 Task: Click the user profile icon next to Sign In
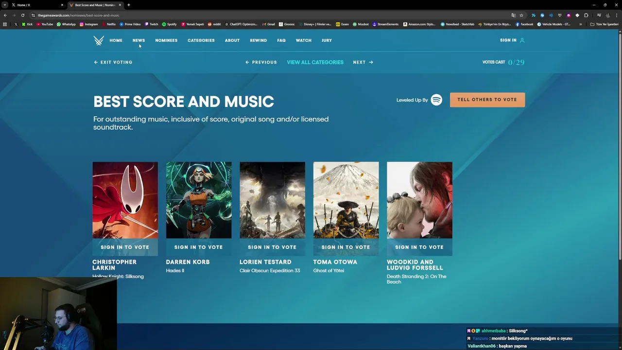click(x=522, y=40)
